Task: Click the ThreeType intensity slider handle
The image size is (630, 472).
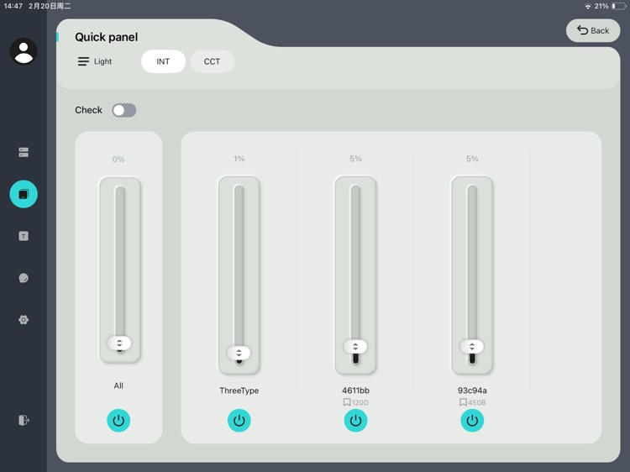Action: click(239, 353)
